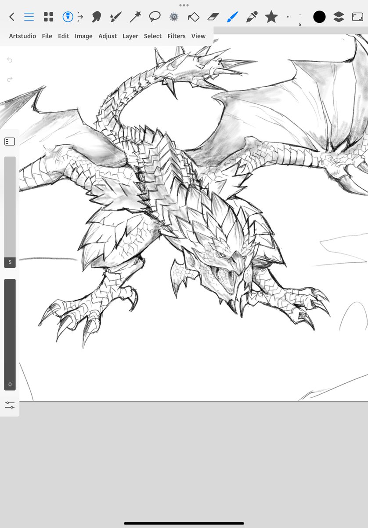Open brush settings sliders icon

(10, 405)
